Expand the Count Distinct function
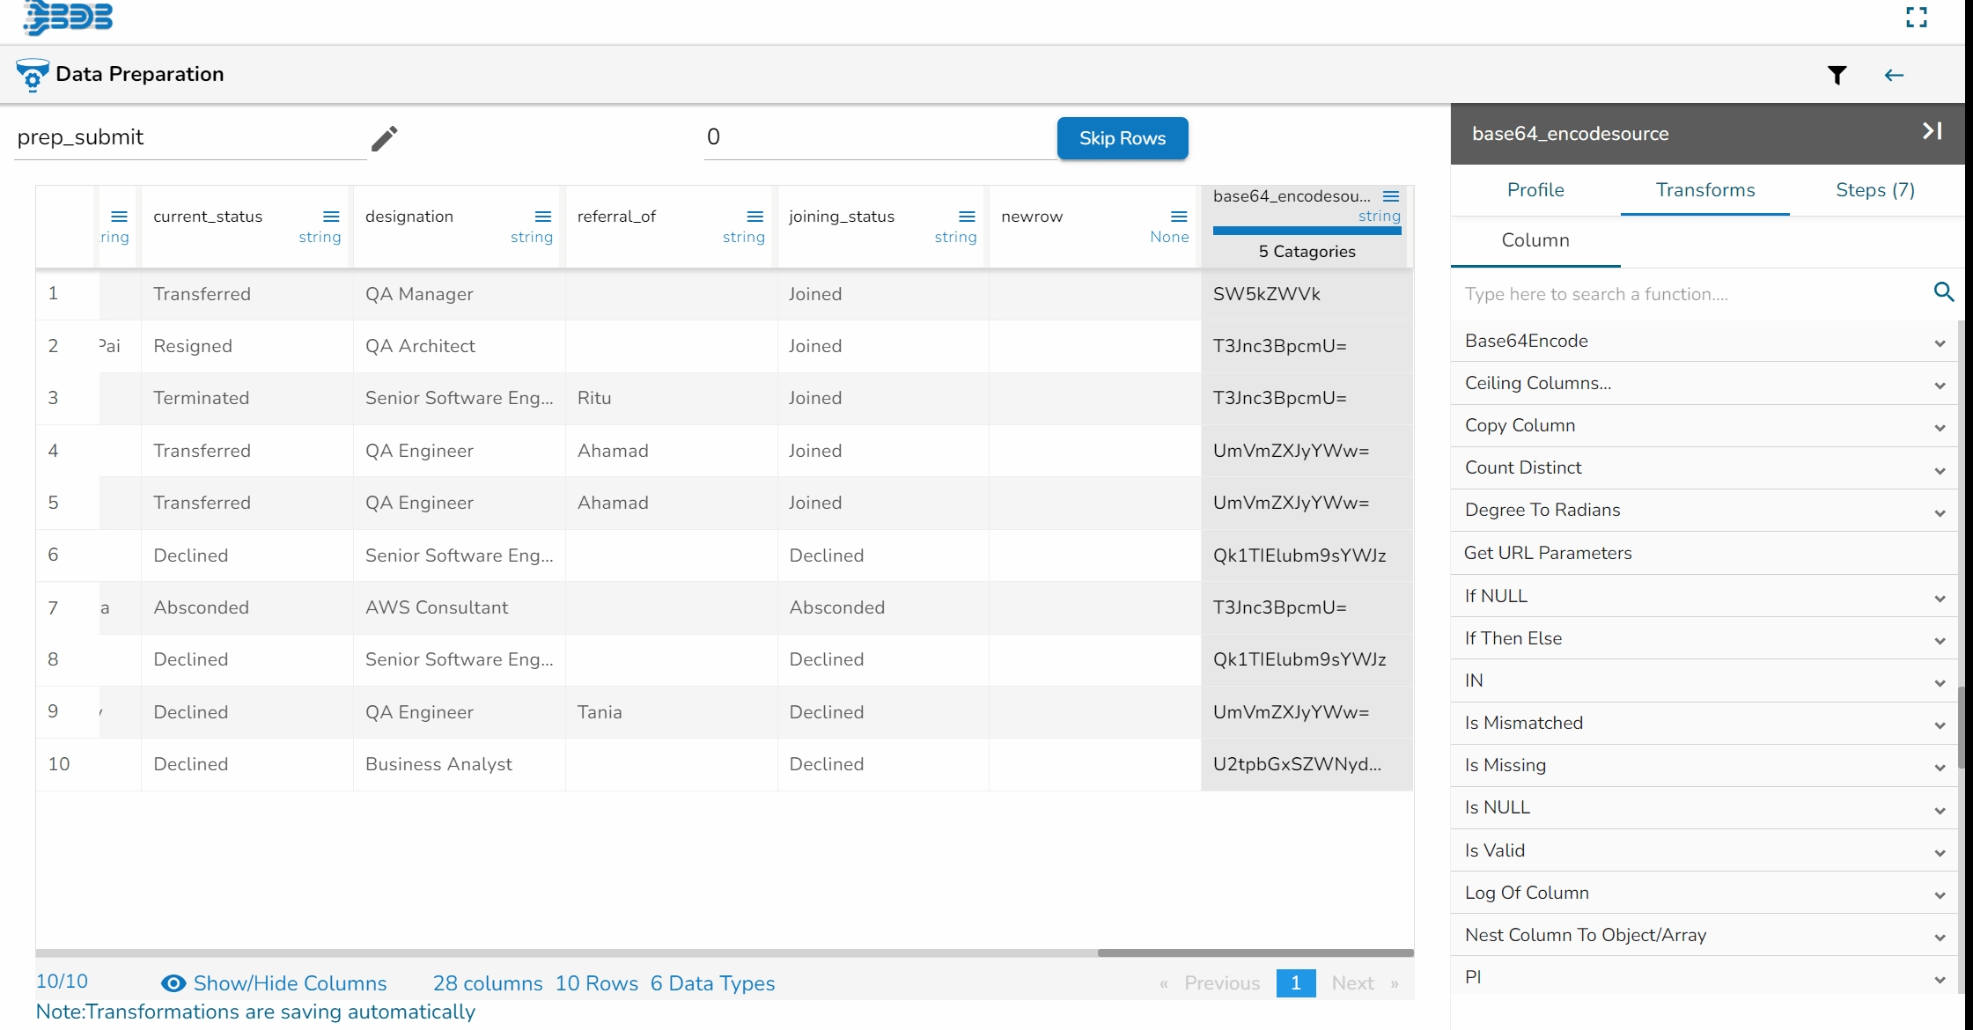 [1940, 469]
